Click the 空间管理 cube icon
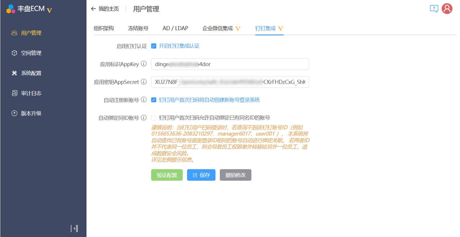This screenshot has width=460, height=237. pyautogui.click(x=14, y=53)
